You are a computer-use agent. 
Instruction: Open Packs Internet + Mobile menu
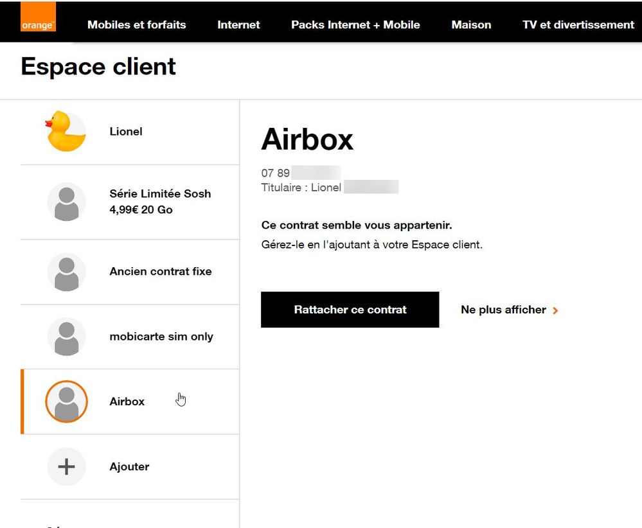point(355,25)
